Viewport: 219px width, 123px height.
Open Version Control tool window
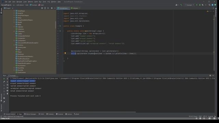pyautogui.click(x=9, y=114)
